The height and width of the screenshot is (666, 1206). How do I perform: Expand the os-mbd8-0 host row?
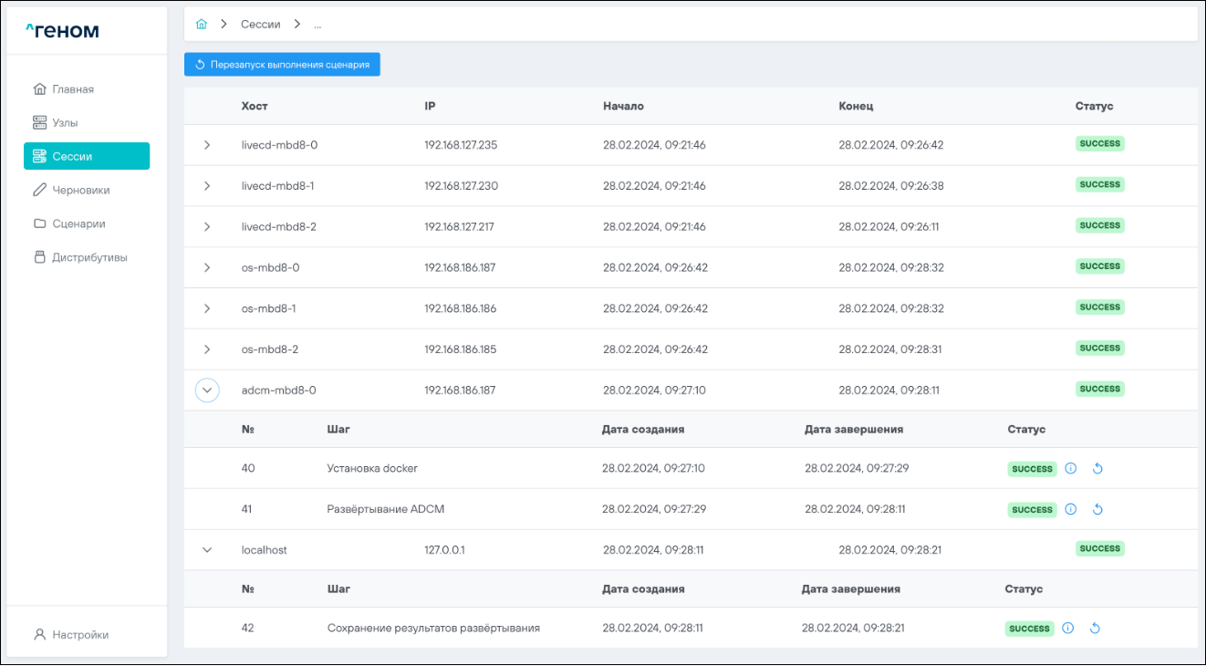[207, 267]
